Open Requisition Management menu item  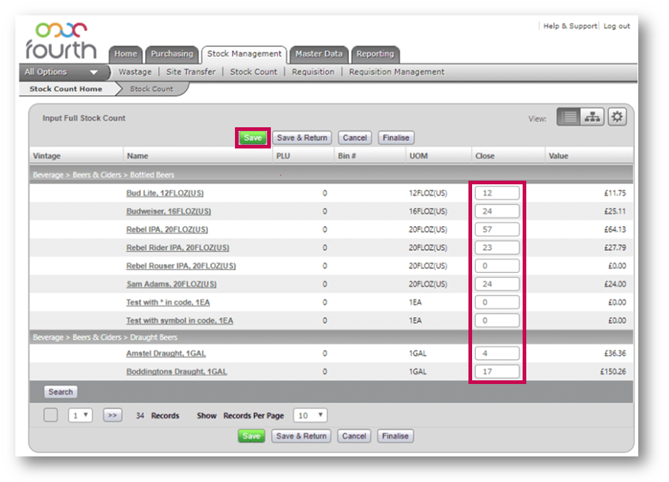pos(396,72)
